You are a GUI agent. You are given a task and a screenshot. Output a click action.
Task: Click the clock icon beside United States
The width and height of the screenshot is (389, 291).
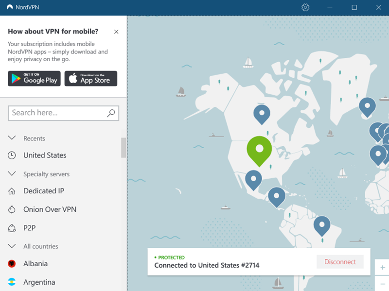click(12, 155)
